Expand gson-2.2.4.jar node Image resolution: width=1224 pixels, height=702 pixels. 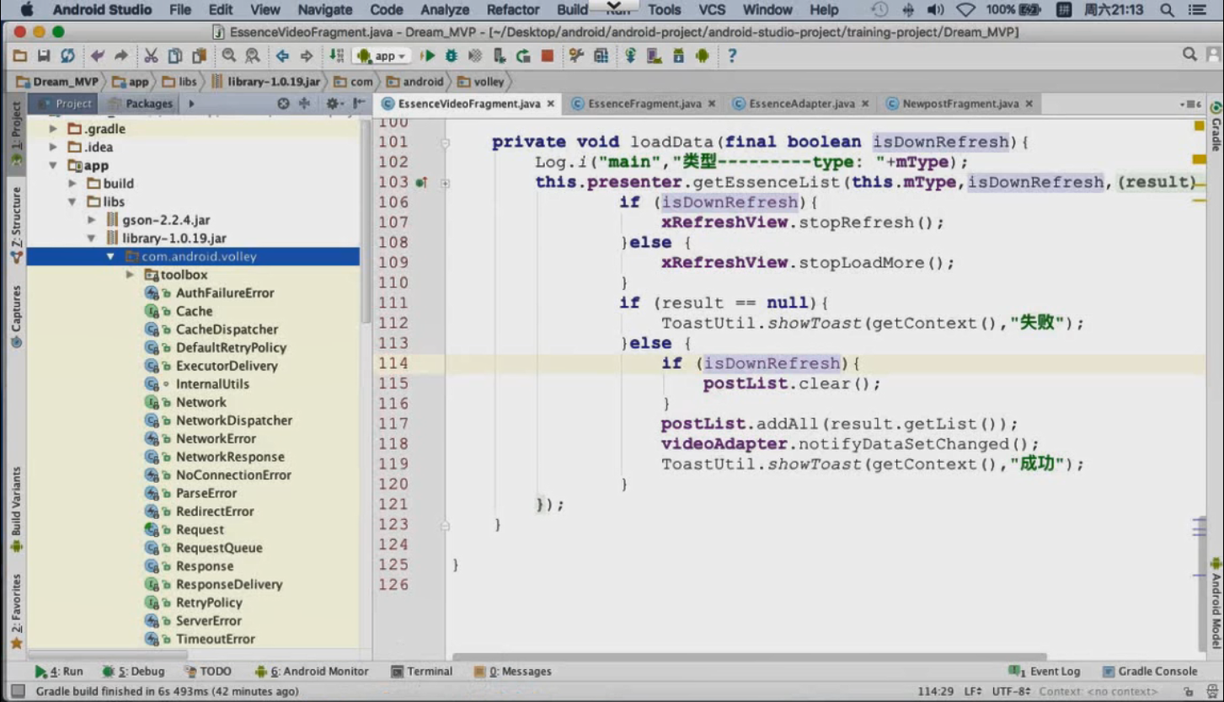click(92, 219)
